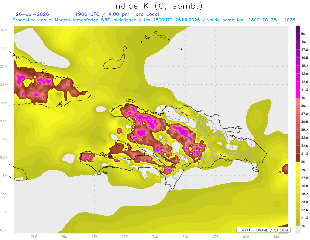Click the valid-until time '1800UTC_28JUL2026'

pyautogui.click(x=272, y=20)
